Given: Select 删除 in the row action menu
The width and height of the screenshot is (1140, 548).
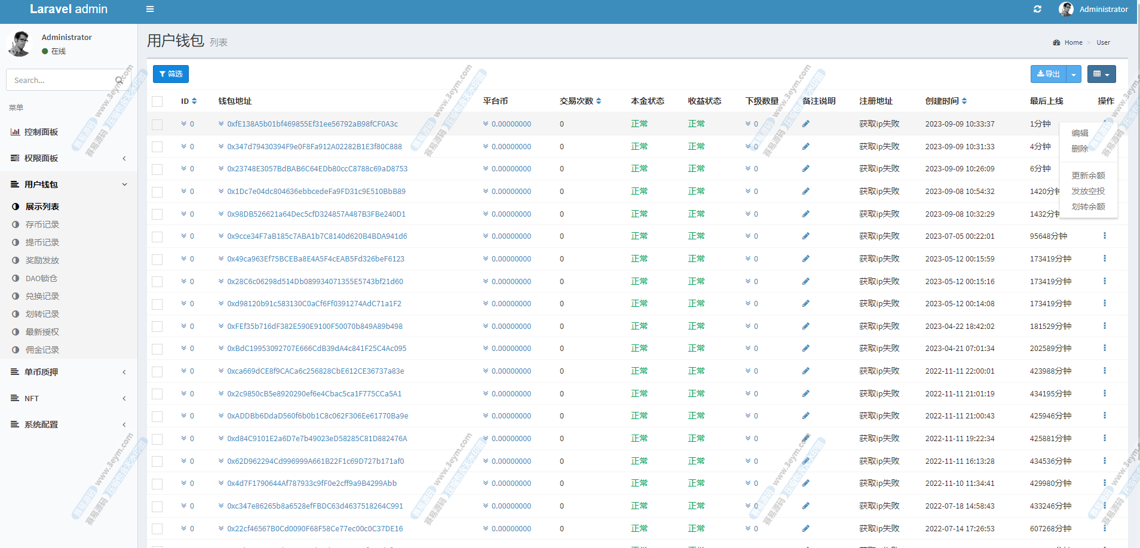Looking at the screenshot, I should 1079,149.
